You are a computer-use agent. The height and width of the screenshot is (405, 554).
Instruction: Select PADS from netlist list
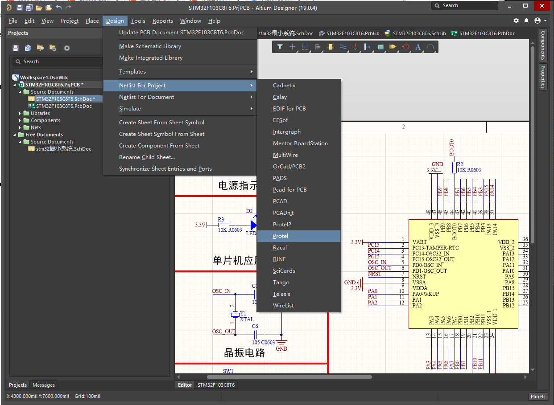299,178
